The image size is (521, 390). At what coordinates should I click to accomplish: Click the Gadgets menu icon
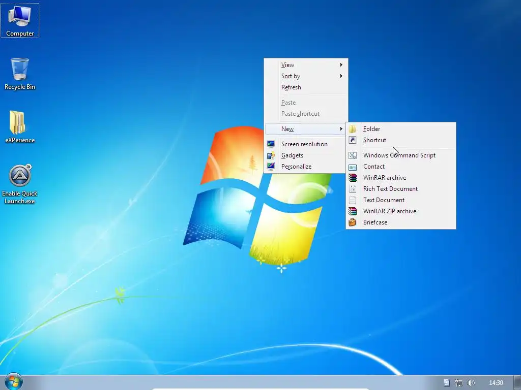pos(271,155)
